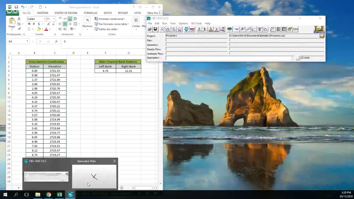Click the ellipsis button beside Description
Screen dimensions: 354x199
click(x=297, y=58)
